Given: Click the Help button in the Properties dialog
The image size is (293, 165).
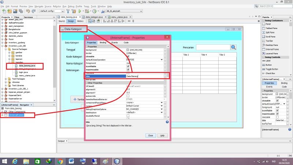Looking at the screenshot, I should tap(162, 135).
